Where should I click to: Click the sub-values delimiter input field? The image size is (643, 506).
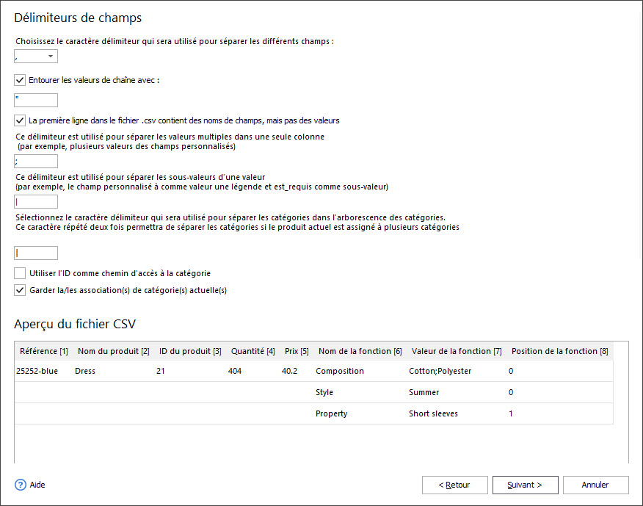pyautogui.click(x=36, y=201)
